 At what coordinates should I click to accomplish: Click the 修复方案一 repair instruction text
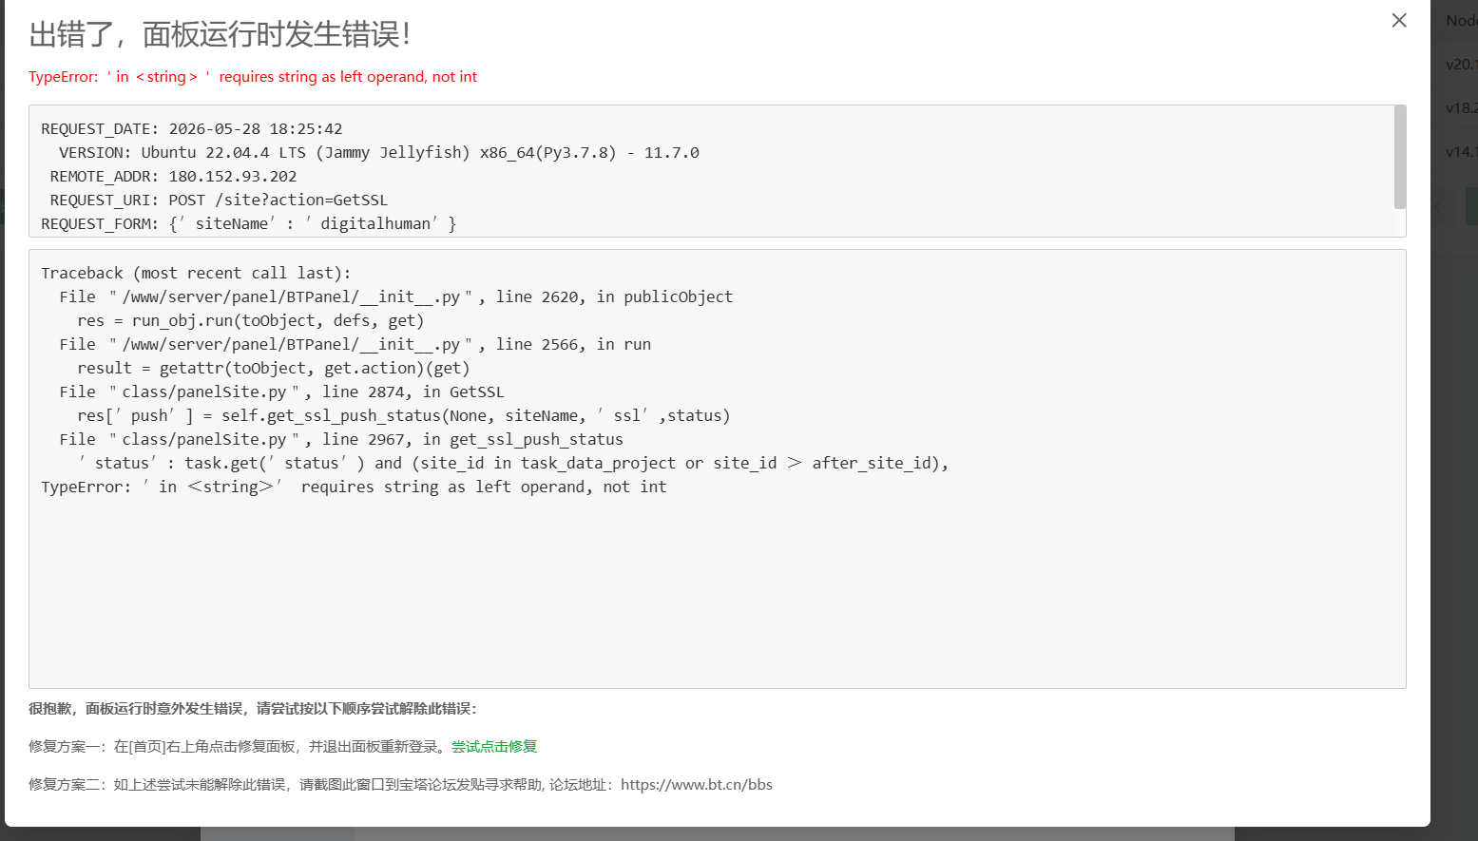240,747
